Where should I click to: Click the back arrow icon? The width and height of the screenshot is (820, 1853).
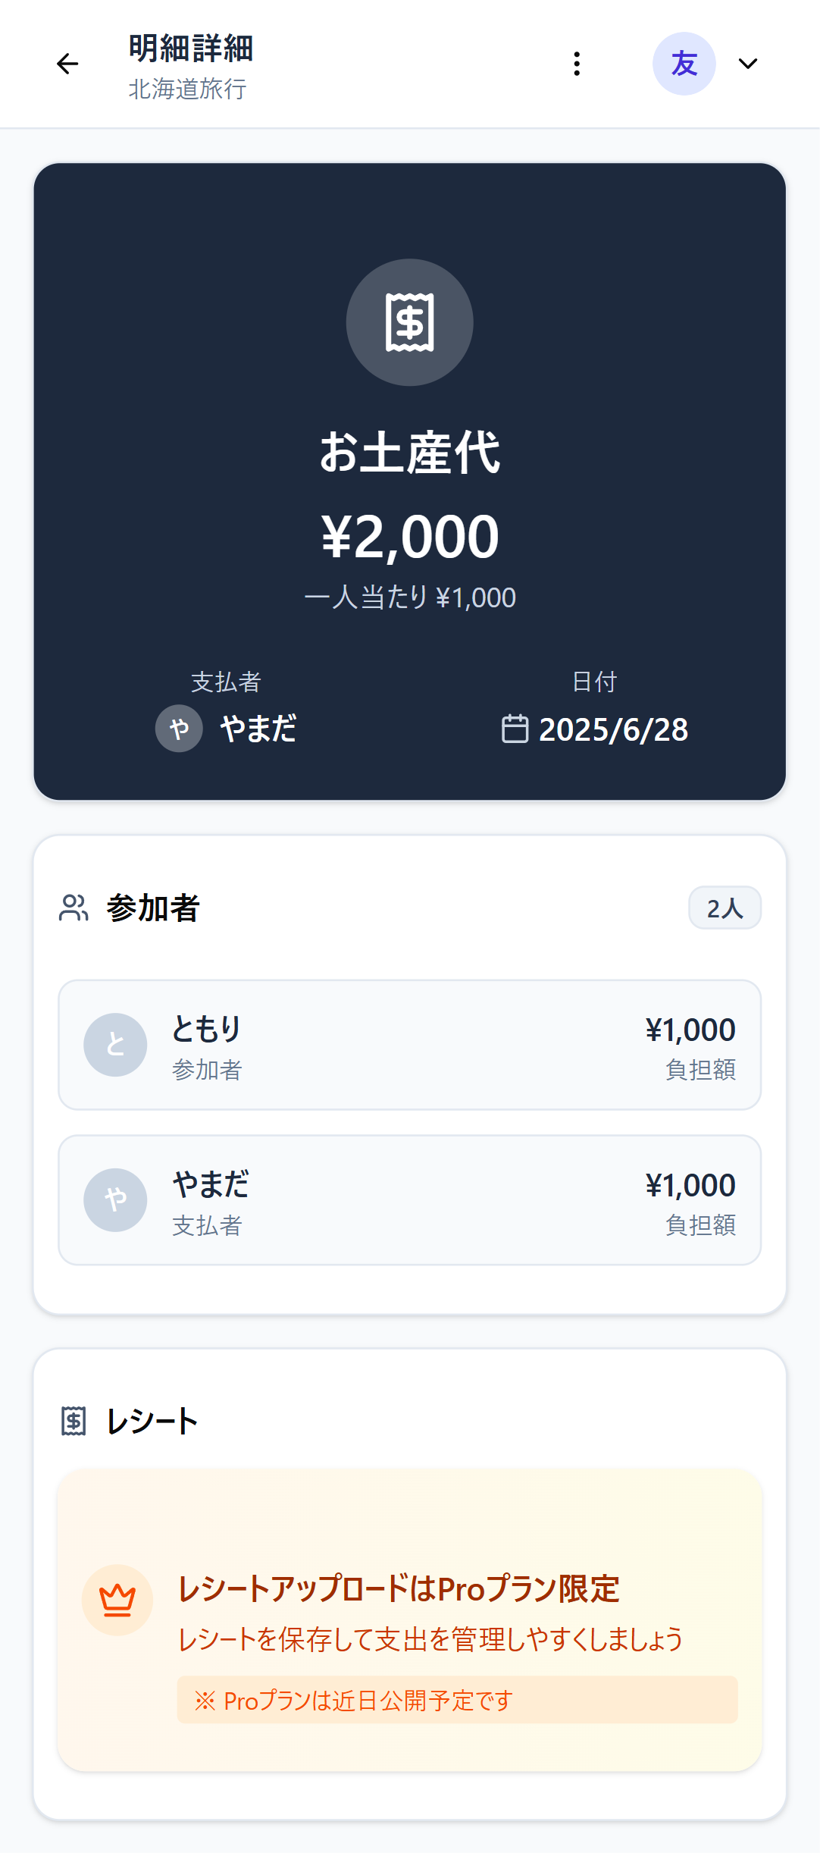tap(67, 64)
